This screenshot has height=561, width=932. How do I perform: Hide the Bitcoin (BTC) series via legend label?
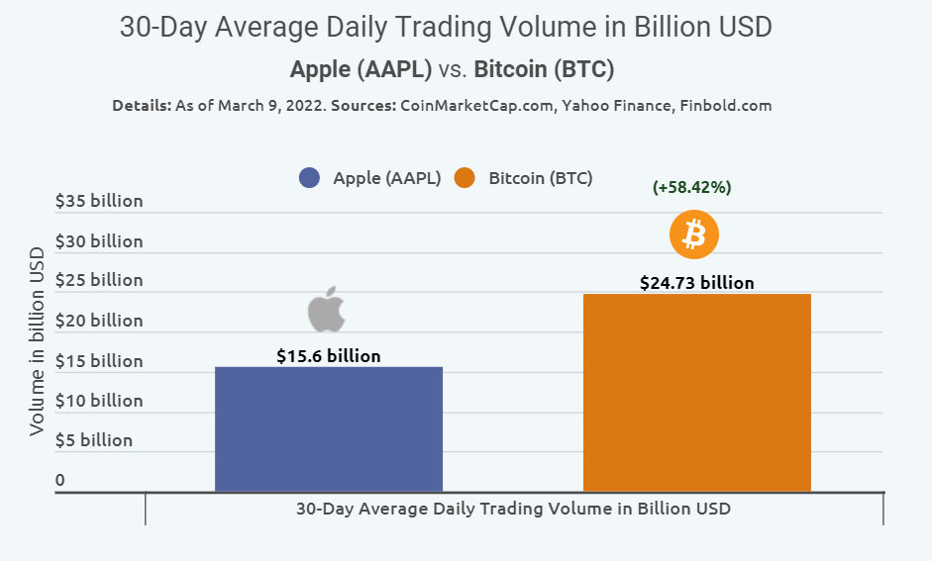click(x=540, y=178)
